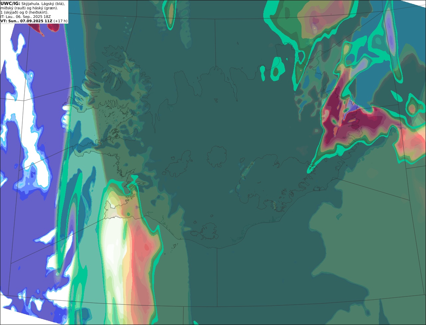Click the "(+17 h)" forecast offset text
The height and width of the screenshot is (325, 426).
[x=61, y=21]
